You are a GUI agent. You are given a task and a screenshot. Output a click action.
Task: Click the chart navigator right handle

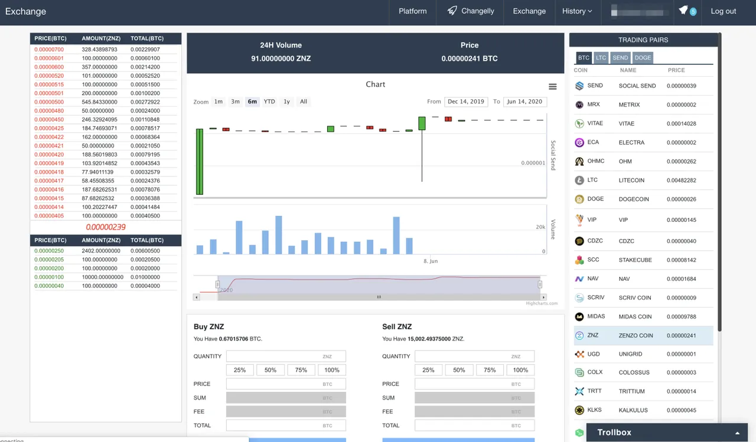click(540, 284)
